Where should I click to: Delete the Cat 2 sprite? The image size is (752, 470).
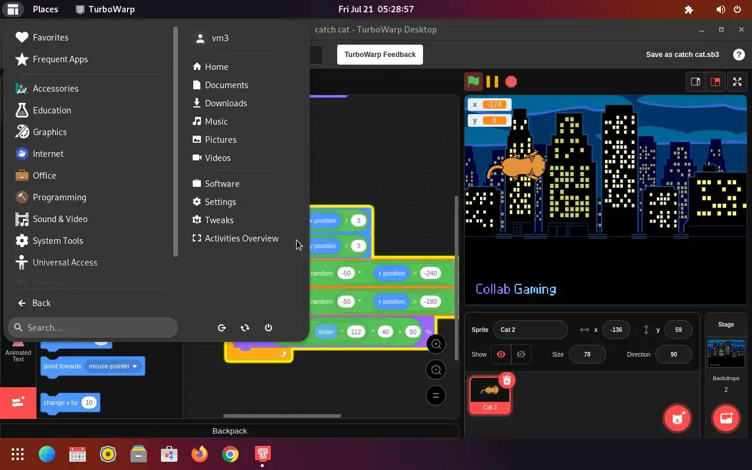click(507, 380)
